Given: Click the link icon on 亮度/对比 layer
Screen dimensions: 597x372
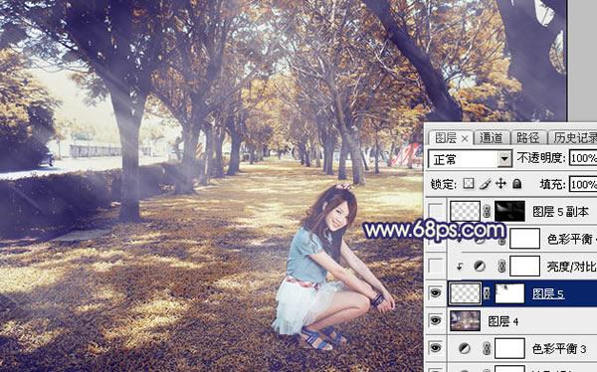Looking at the screenshot, I should click(501, 267).
